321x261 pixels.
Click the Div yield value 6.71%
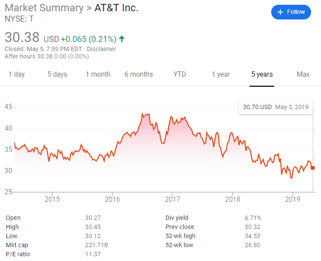(253, 218)
